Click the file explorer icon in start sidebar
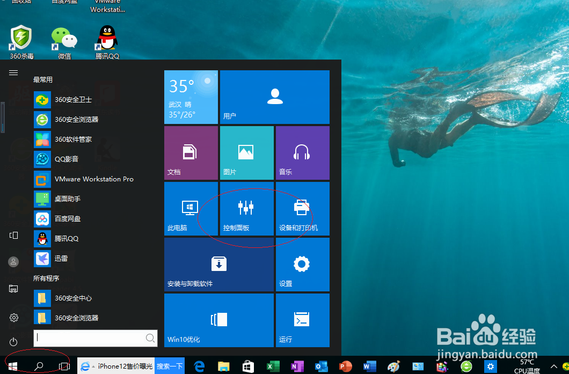This screenshot has width=569, height=374. 13,289
